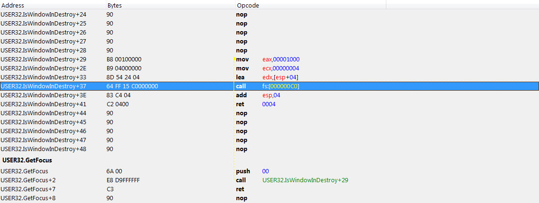Click the USER32.GetFocus section header
Image resolution: width=539 pixels, height=203 pixels.
coord(27,161)
